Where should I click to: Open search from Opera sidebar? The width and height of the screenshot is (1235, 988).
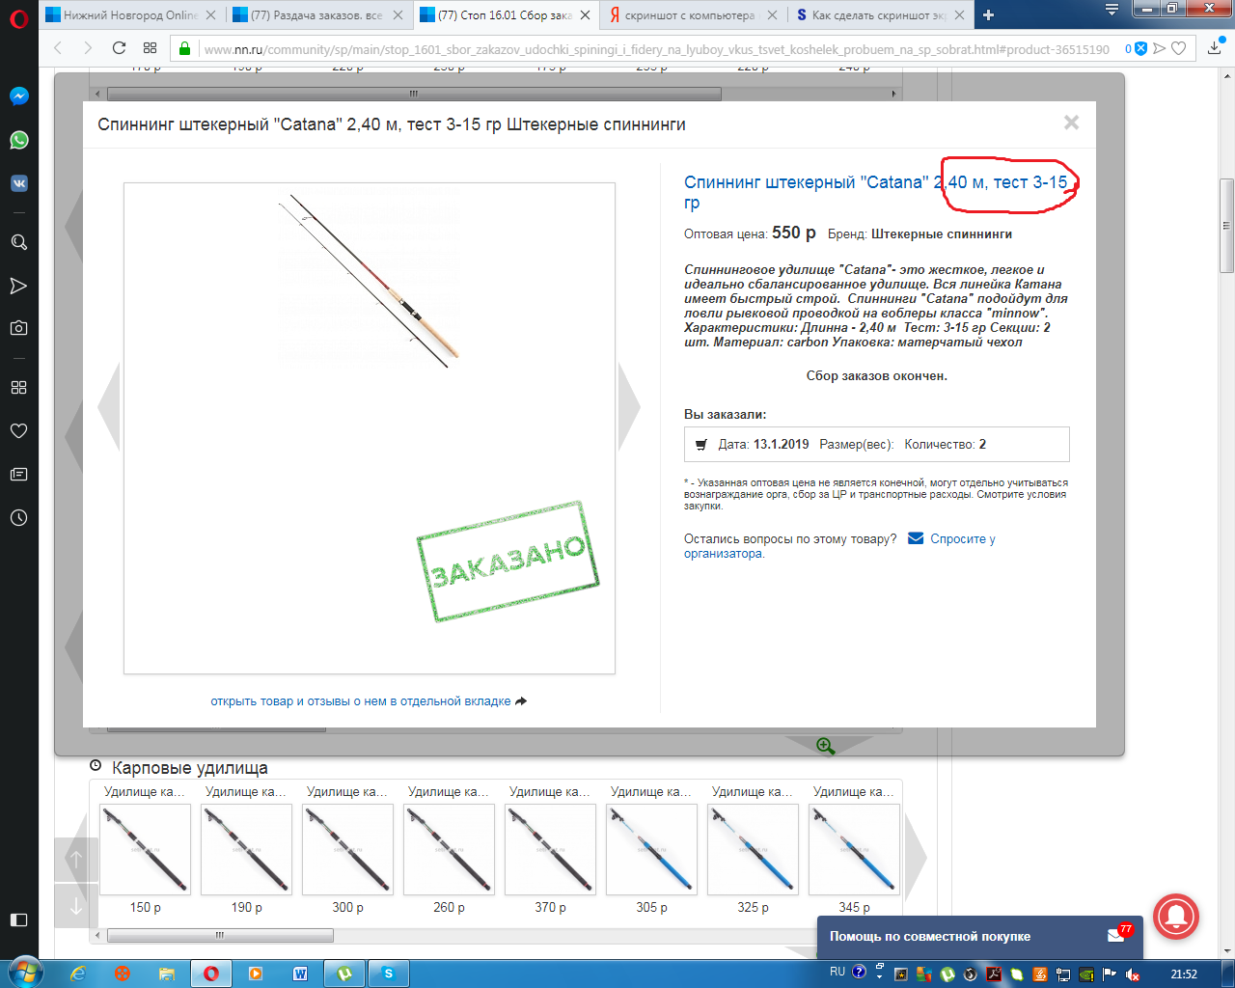[x=18, y=242]
